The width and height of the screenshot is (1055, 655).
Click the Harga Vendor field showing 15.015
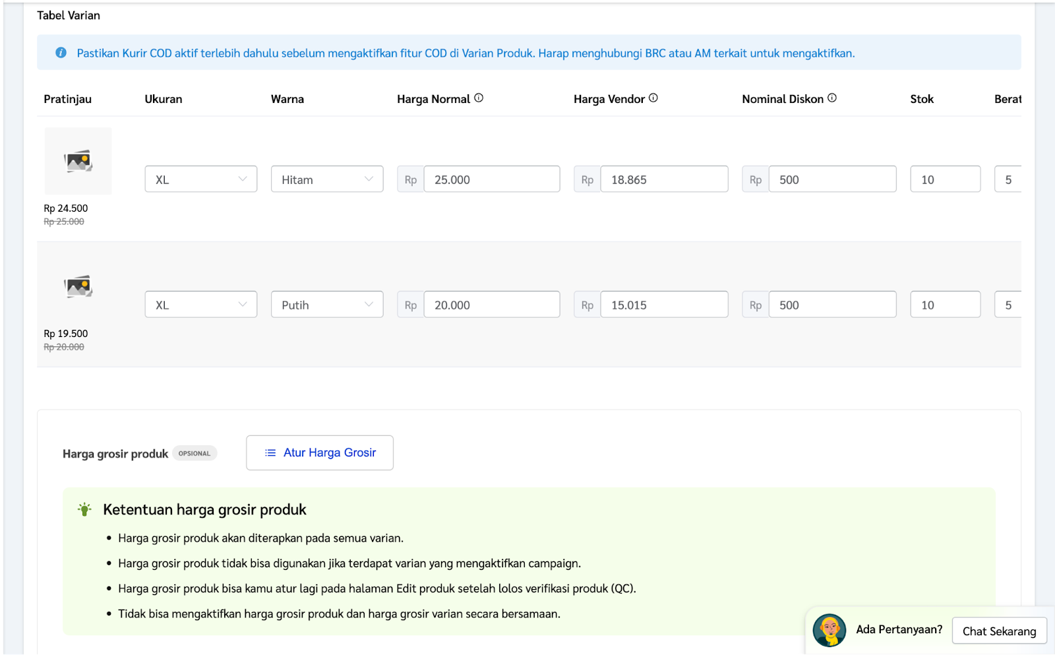click(664, 304)
